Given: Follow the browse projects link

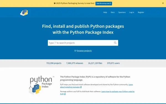Looking at the screenshot, I should click(x=84, y=51).
